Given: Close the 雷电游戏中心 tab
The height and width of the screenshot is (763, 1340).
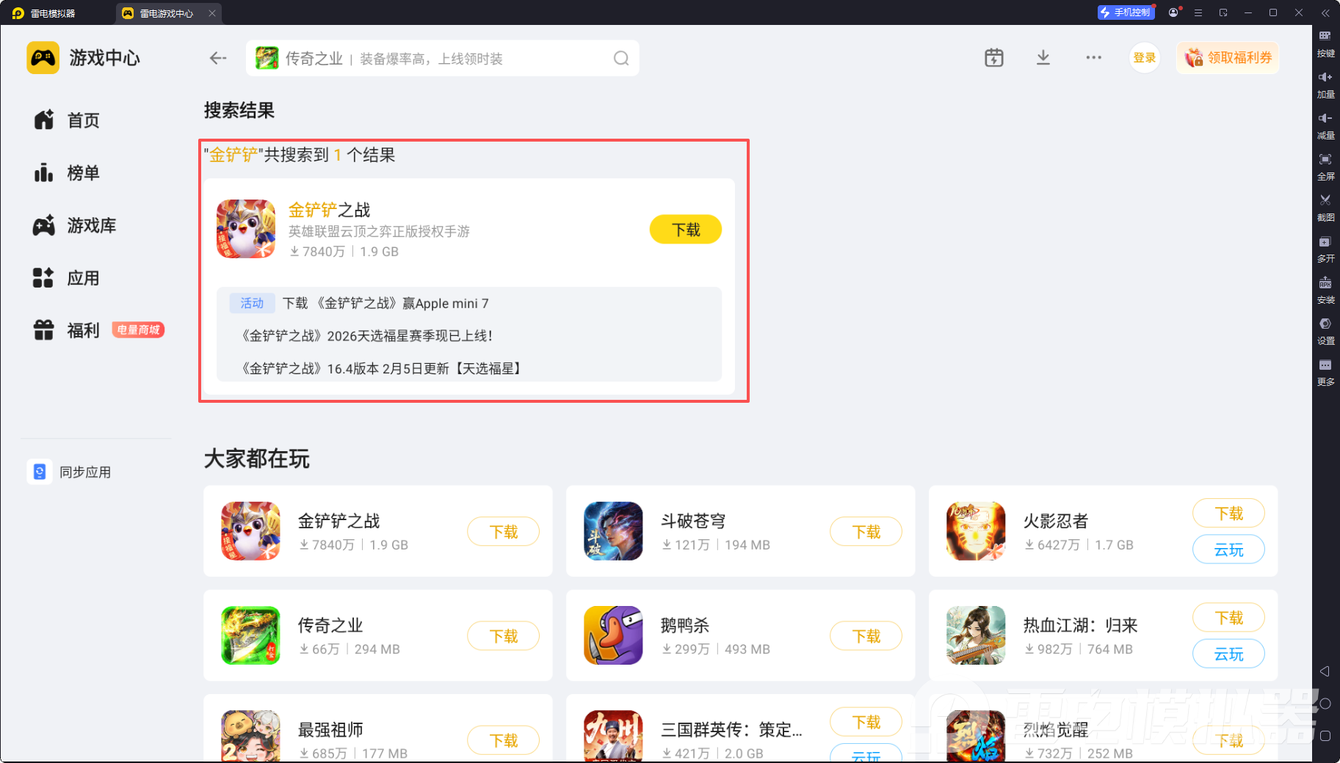Looking at the screenshot, I should 212,13.
